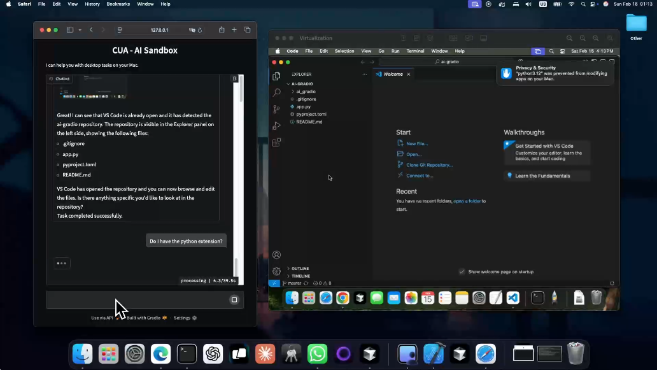Open Get Started with VS Code walkthrough
This screenshot has height=370, width=657.
[547, 152]
